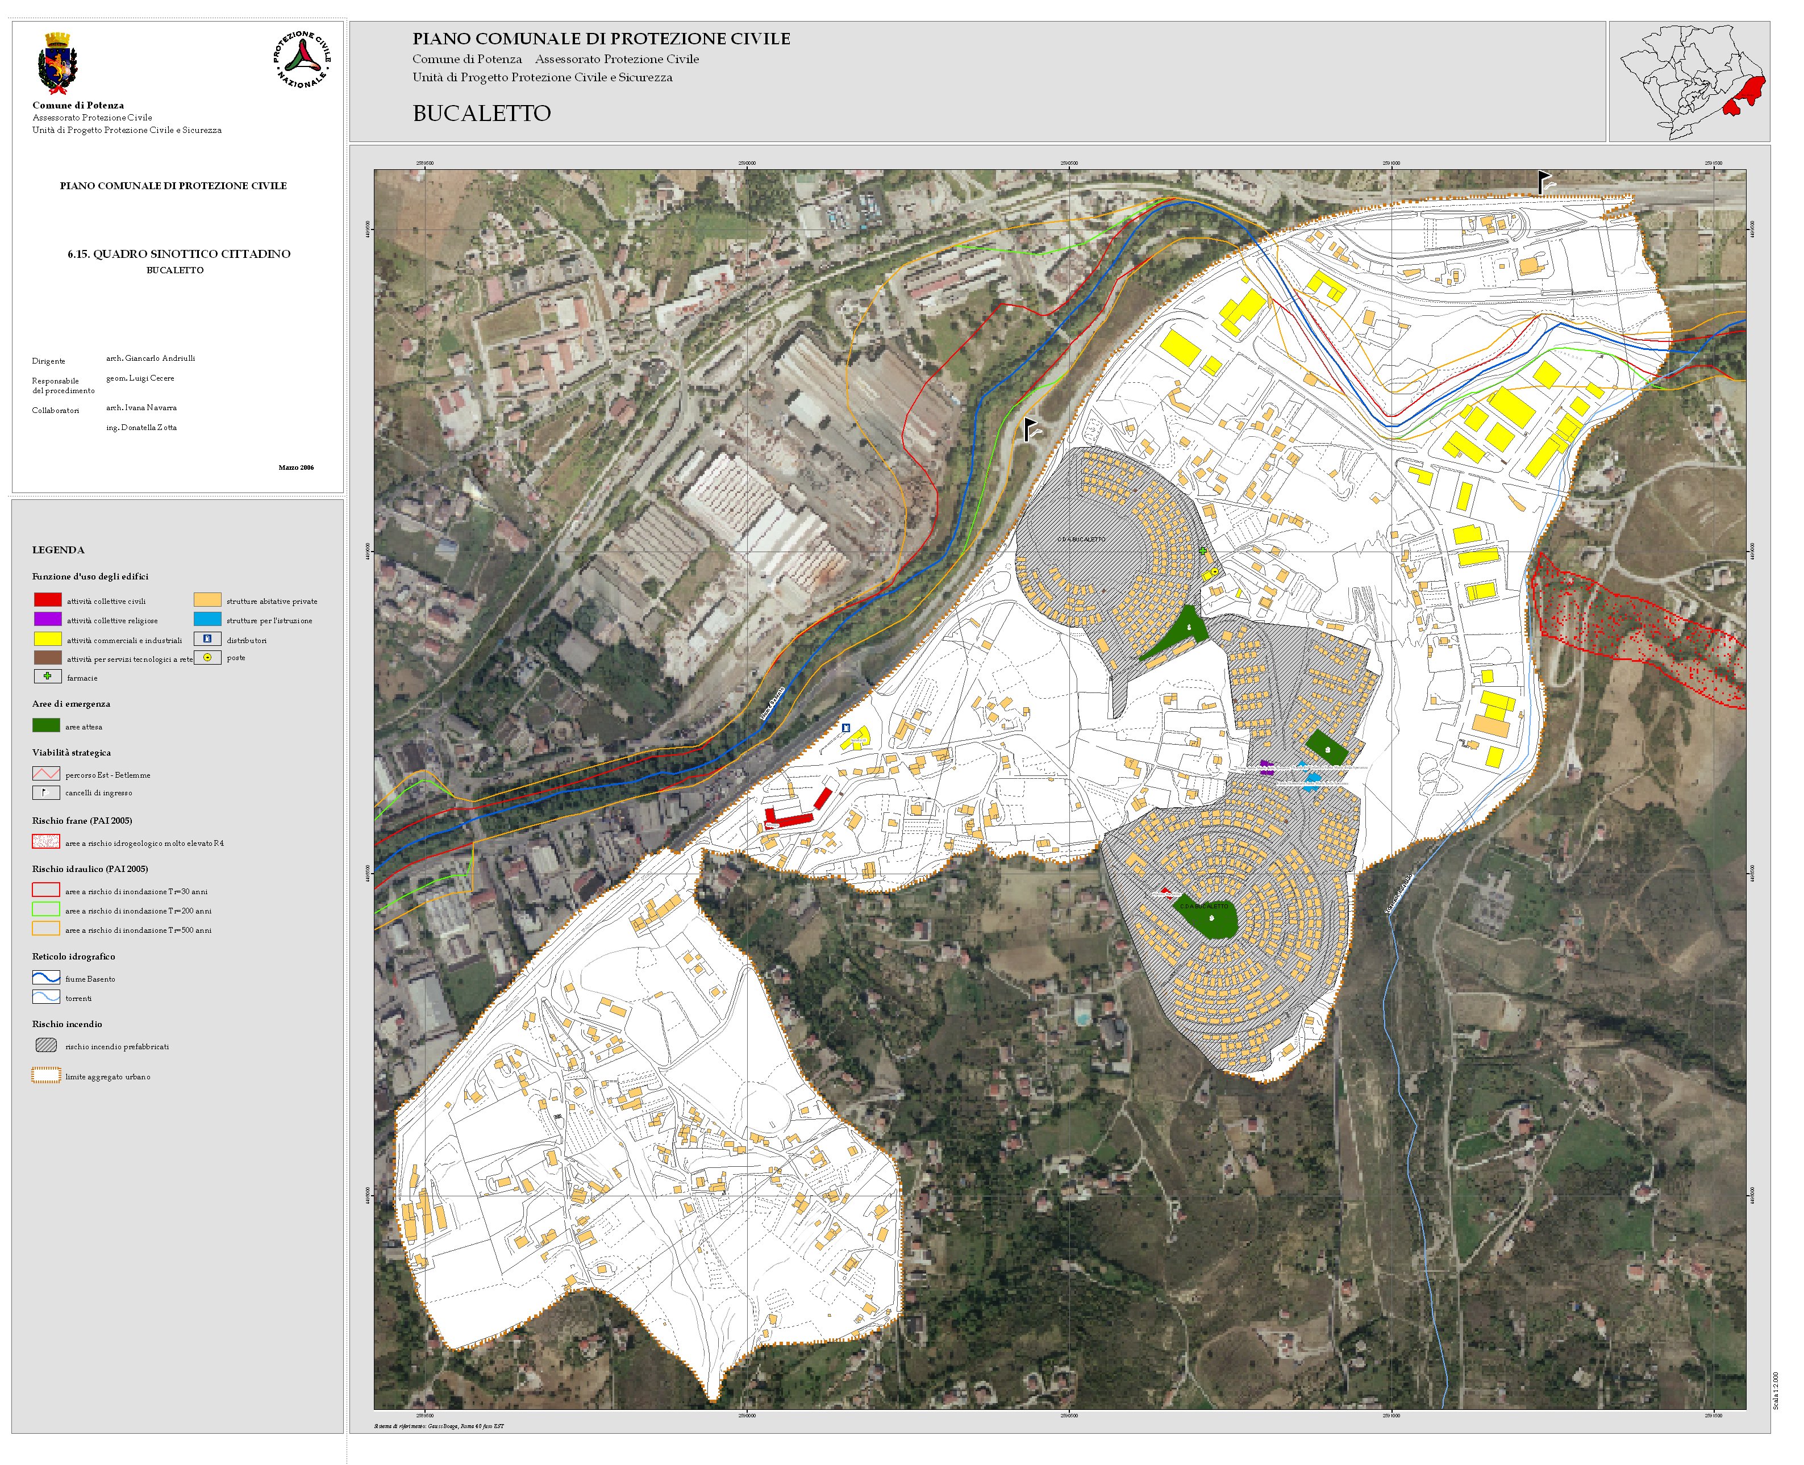Click the purple attività collettive religiose swatch
This screenshot has width=1804, height=1465.
coord(47,619)
